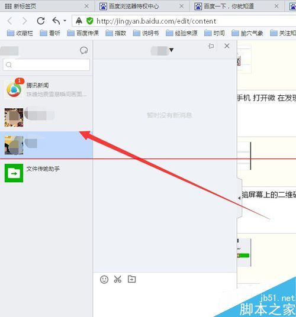Viewport: 296px width, 317px height.
Task: Click the undo closed tab arrow icon
Action: click(x=56, y=21)
